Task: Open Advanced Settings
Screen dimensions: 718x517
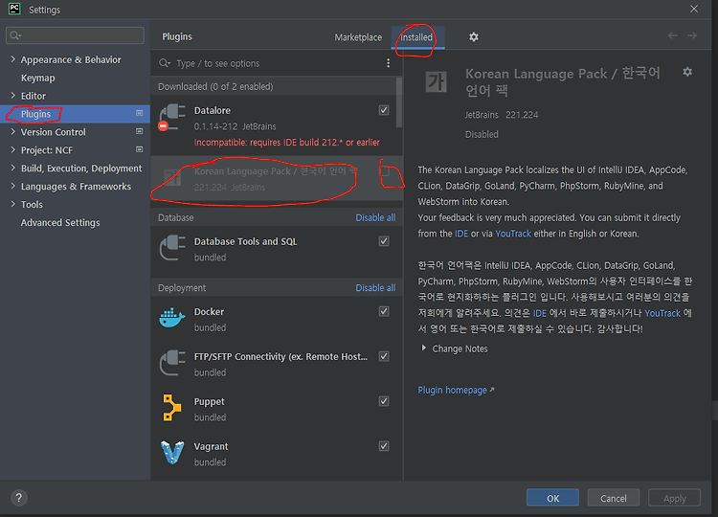Action: 60,222
